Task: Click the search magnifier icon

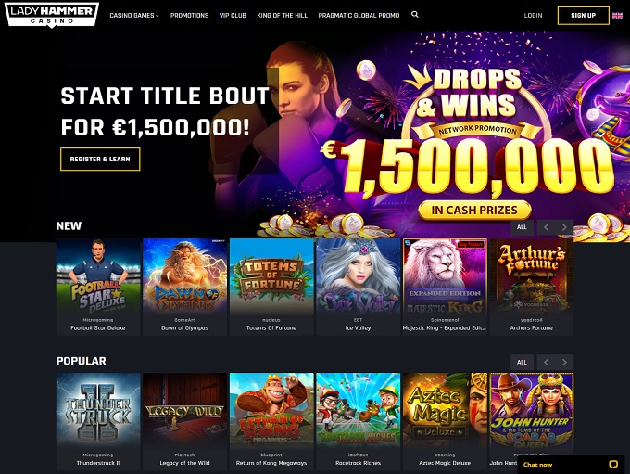Action: point(415,15)
